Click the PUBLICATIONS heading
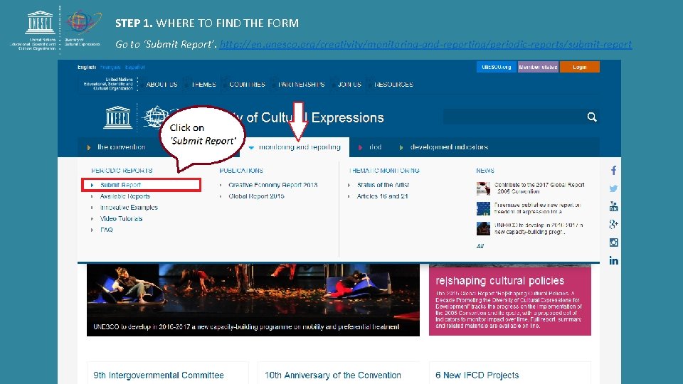683x384 pixels. point(241,171)
